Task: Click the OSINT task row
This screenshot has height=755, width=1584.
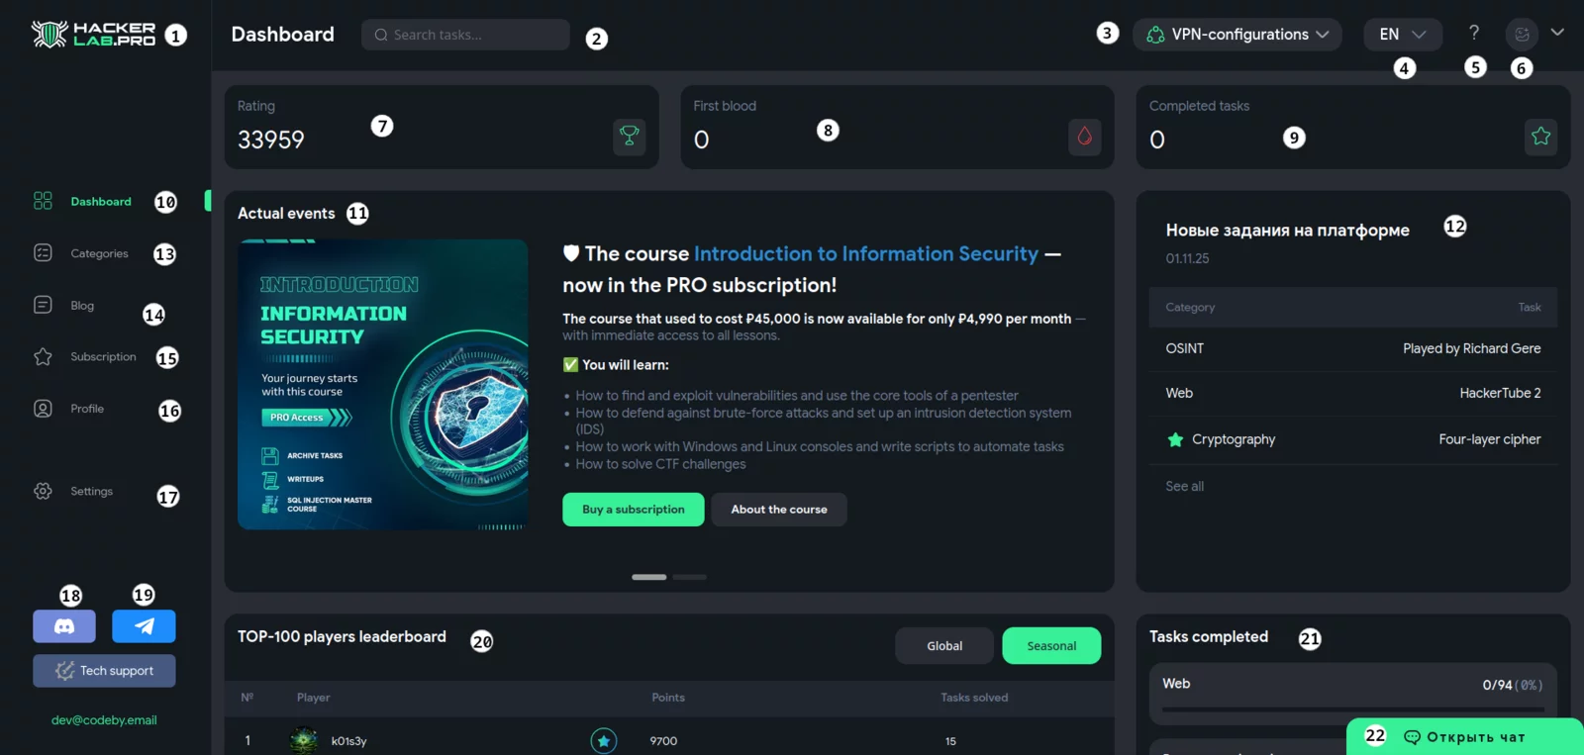Action: point(1352,348)
